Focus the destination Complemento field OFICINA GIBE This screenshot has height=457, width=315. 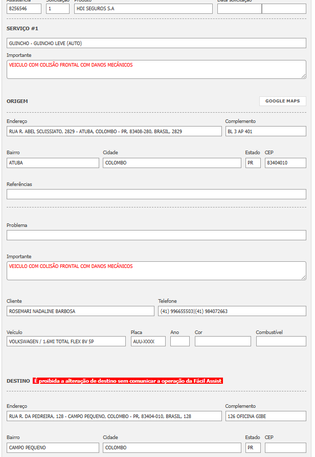[265, 416]
